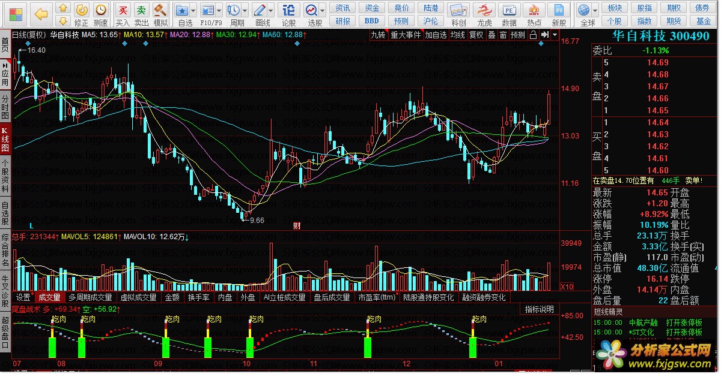The height and width of the screenshot is (374, 721).
Task: Click the up arrow navigation icon
Action: pos(62,8)
